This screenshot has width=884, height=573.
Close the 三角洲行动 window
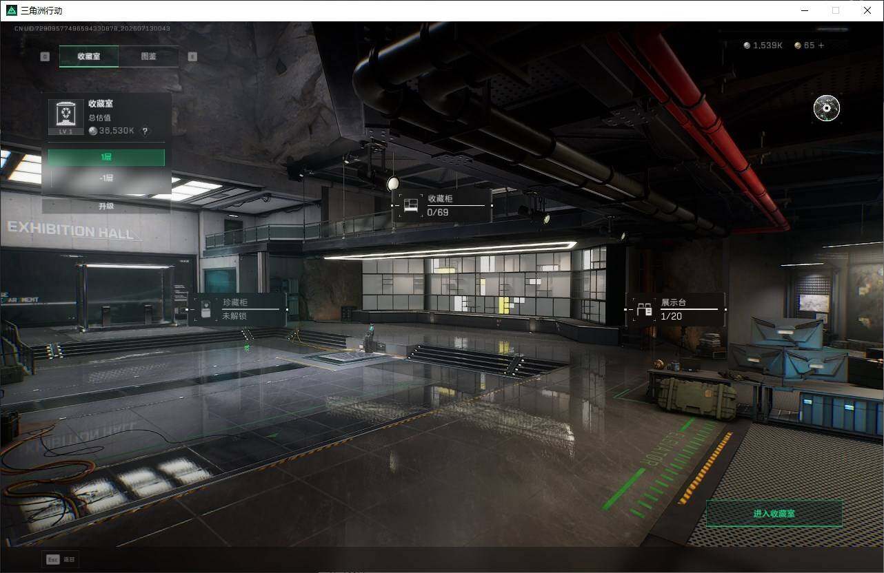pos(867,10)
